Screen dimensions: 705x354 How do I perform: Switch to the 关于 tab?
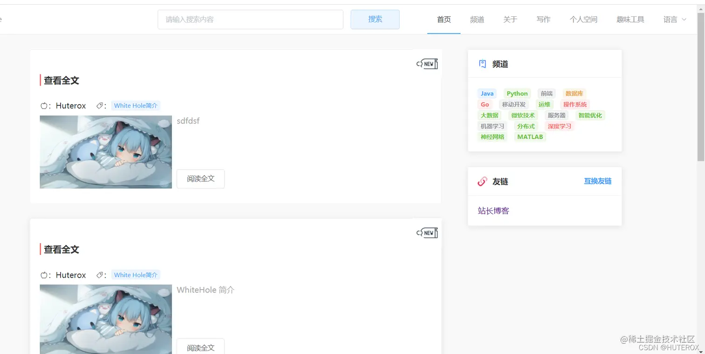[510, 20]
